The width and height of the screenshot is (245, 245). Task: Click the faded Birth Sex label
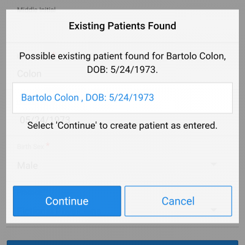click(x=31, y=146)
